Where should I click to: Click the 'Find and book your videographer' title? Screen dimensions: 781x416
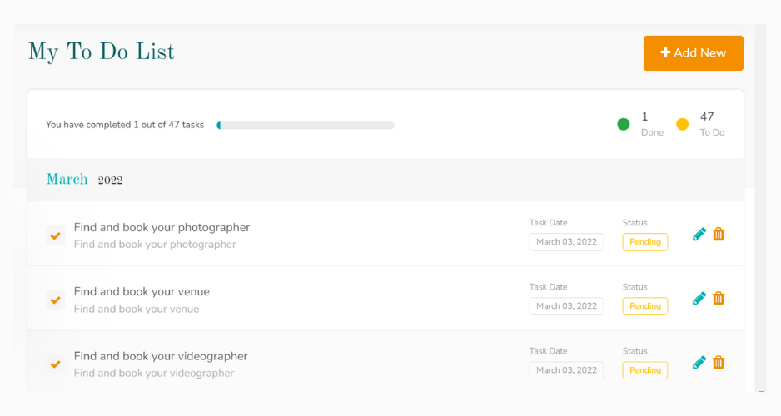coord(161,356)
